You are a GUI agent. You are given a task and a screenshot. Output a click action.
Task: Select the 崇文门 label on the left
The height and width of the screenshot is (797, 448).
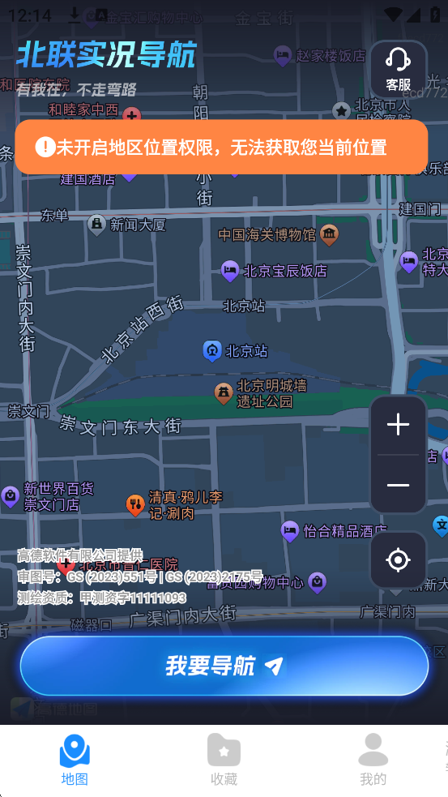tap(28, 411)
